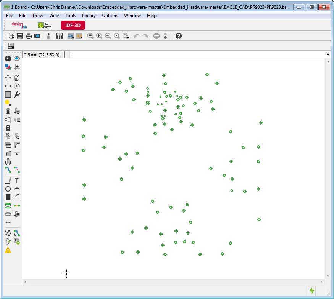Open the Options menu
The height and width of the screenshot is (299, 334).
(x=110, y=16)
